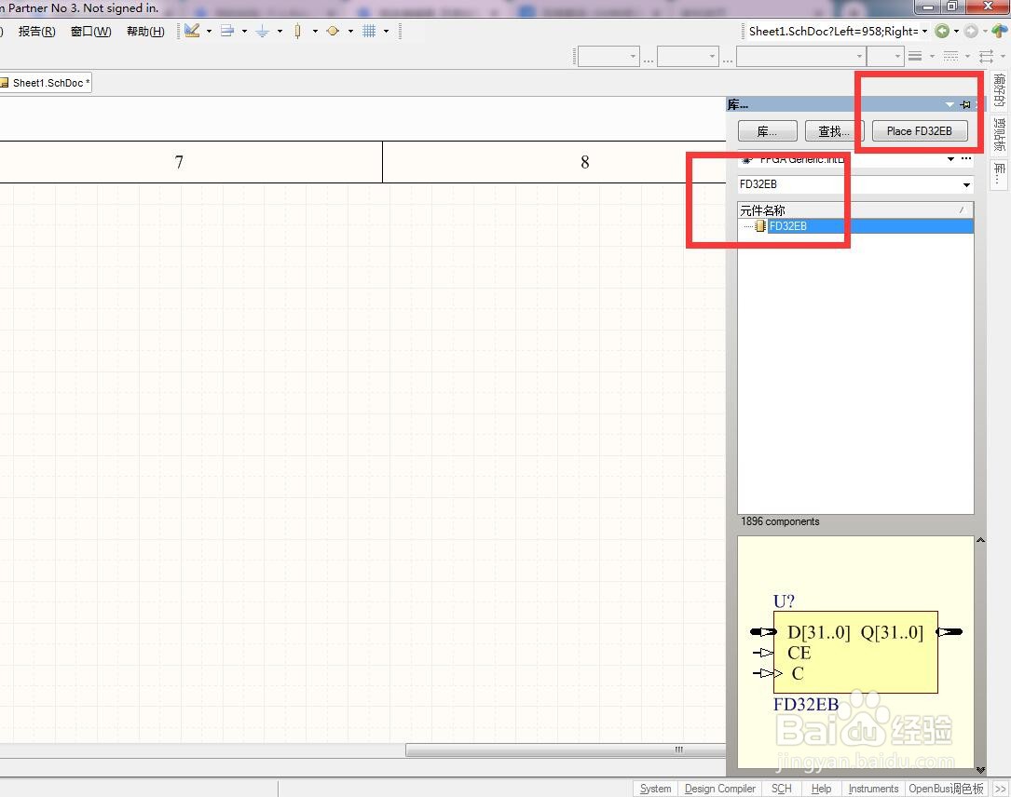Click the FD32EB component chip icon
This screenshot has height=797, width=1011.
pos(760,226)
